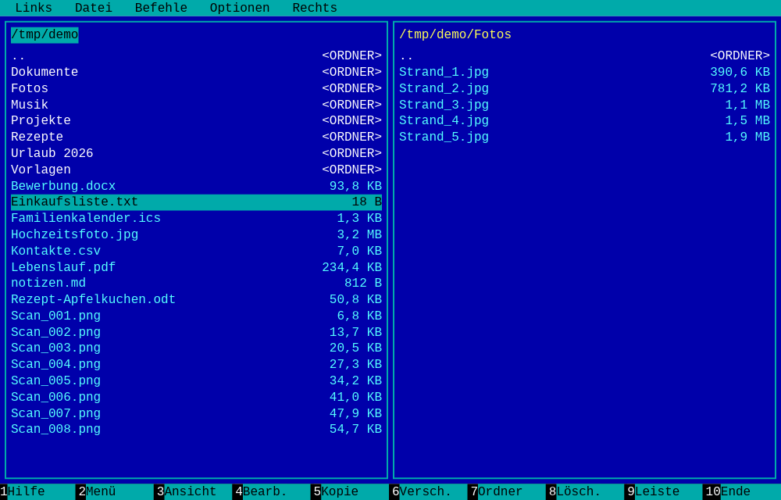This screenshot has height=500, width=781.
Task: Open the Links menu
Action: tap(34, 8)
